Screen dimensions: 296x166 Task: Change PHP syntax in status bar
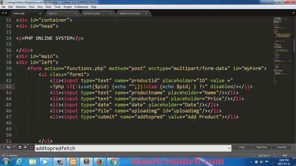point(285,155)
